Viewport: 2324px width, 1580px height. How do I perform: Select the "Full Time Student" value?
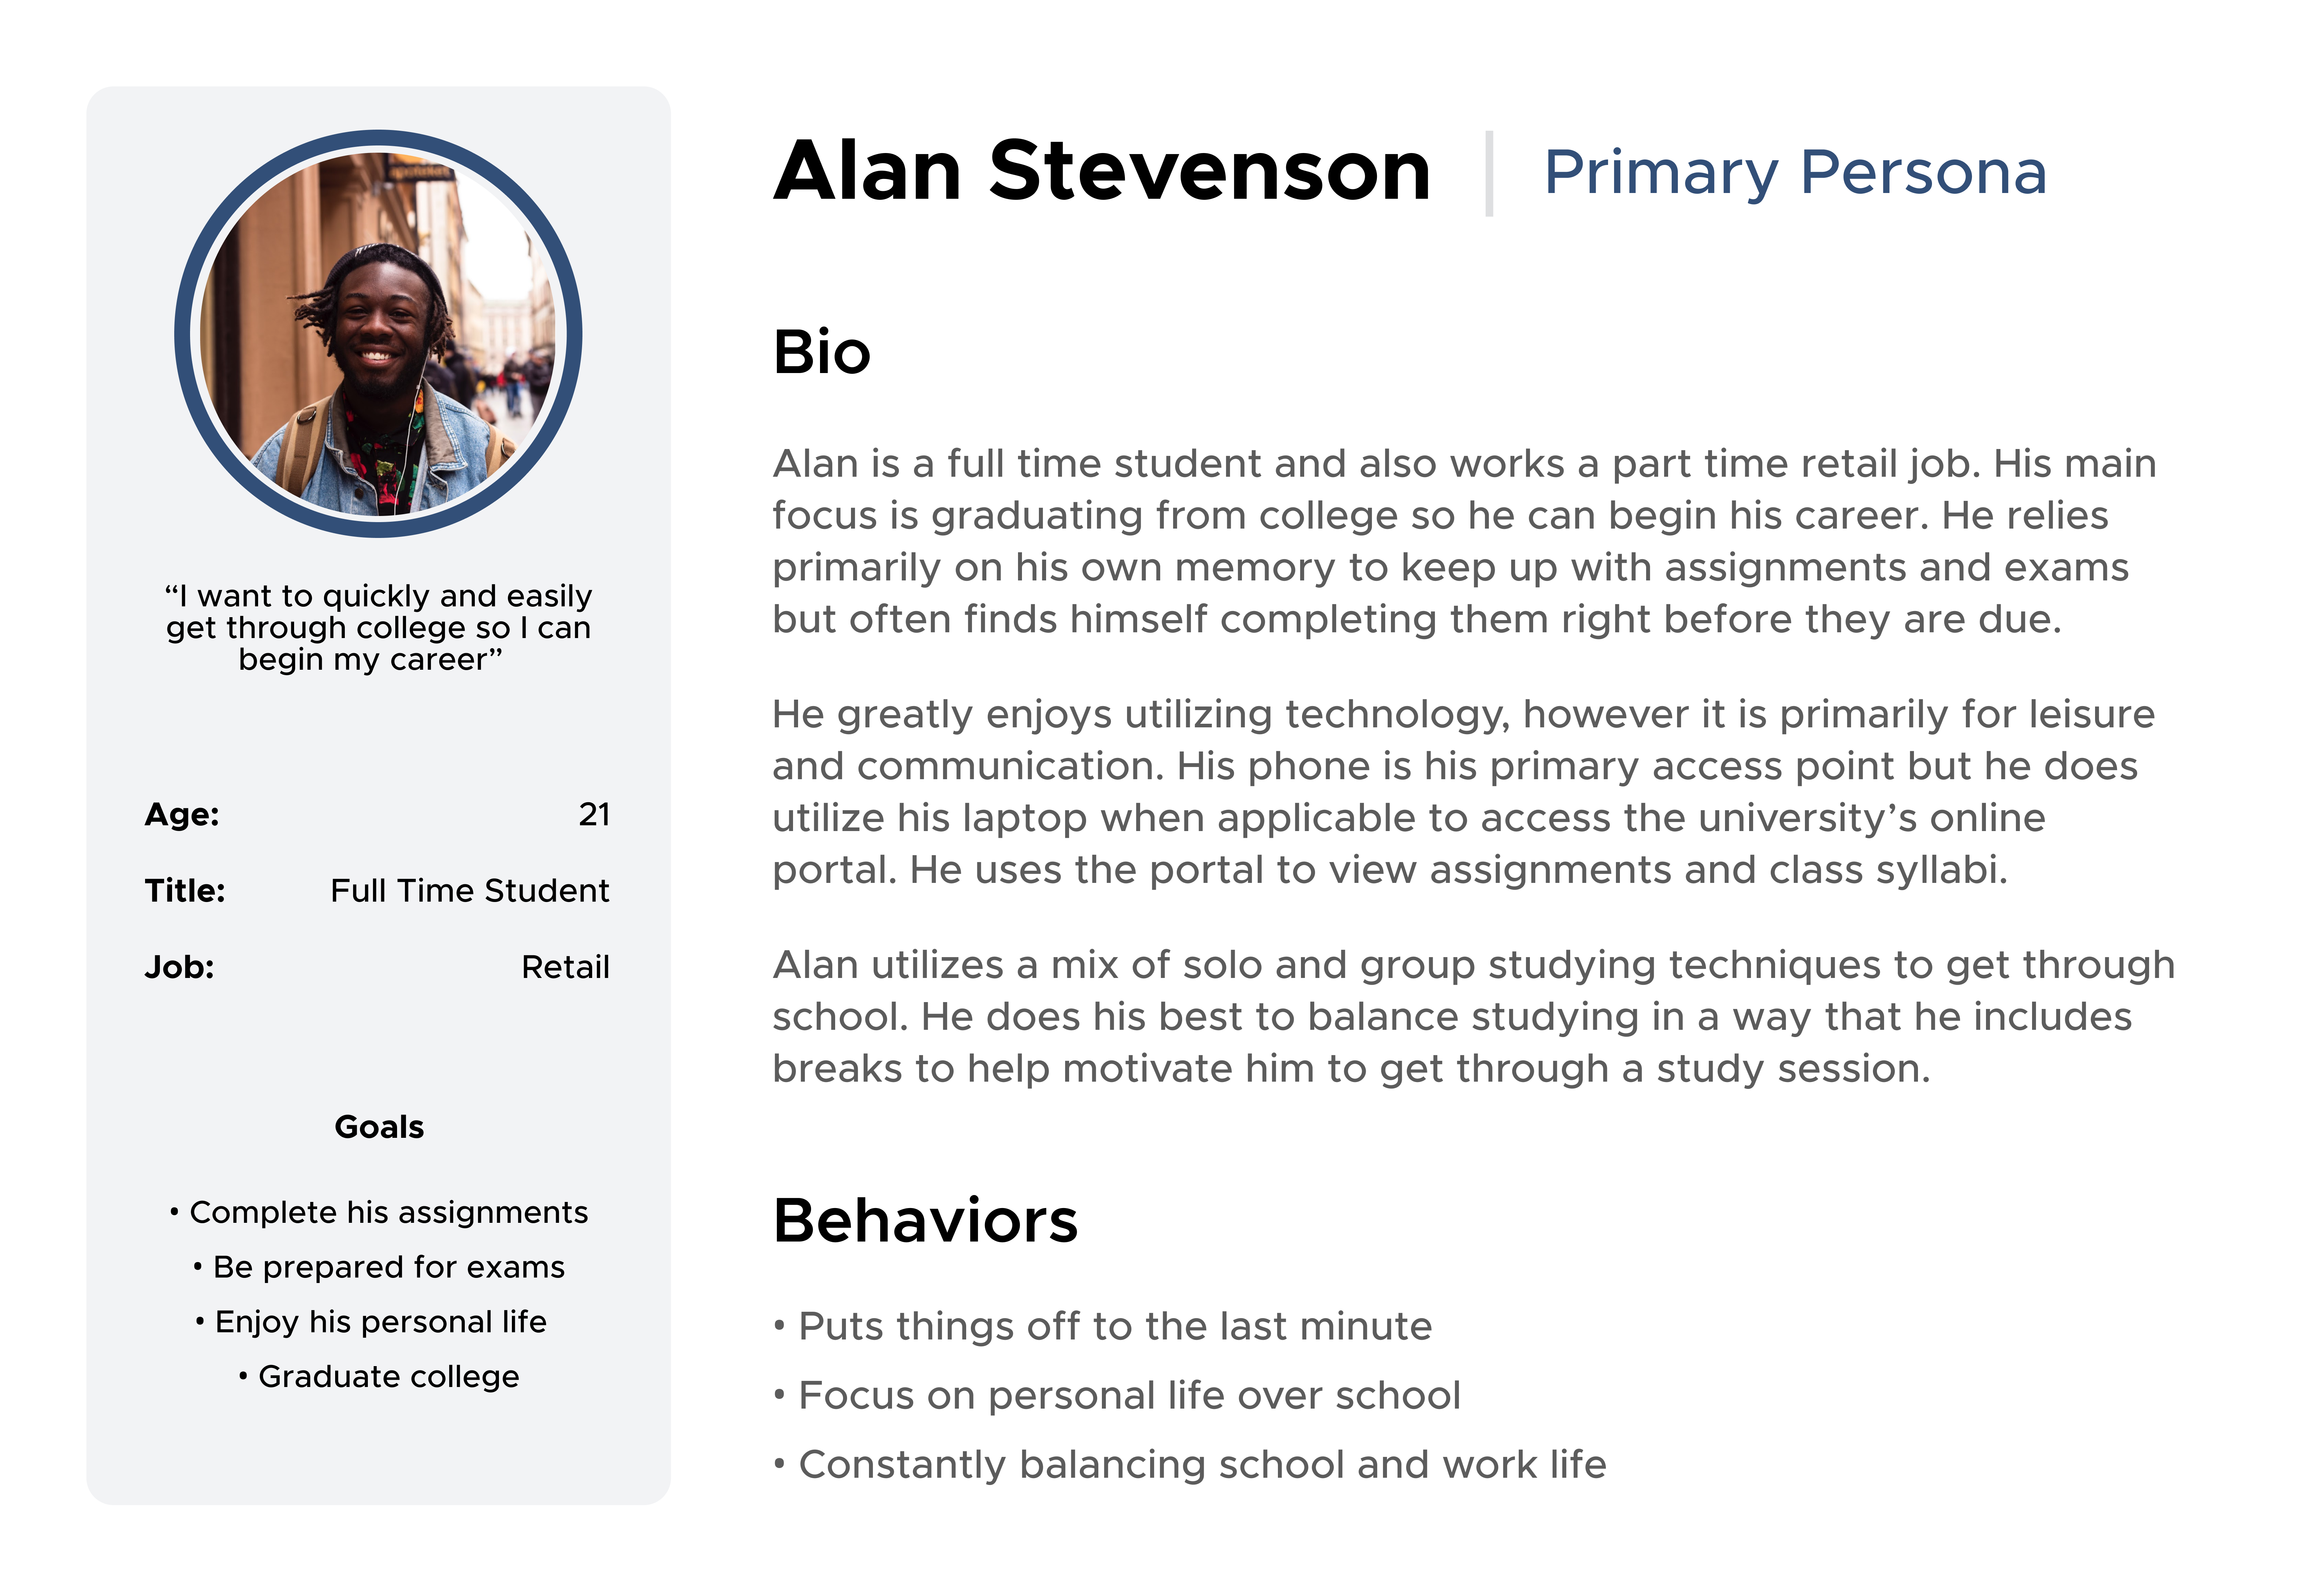coord(469,890)
